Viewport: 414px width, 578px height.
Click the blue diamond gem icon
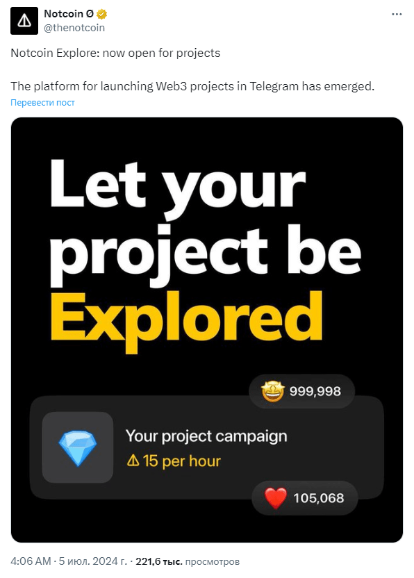[78, 447]
